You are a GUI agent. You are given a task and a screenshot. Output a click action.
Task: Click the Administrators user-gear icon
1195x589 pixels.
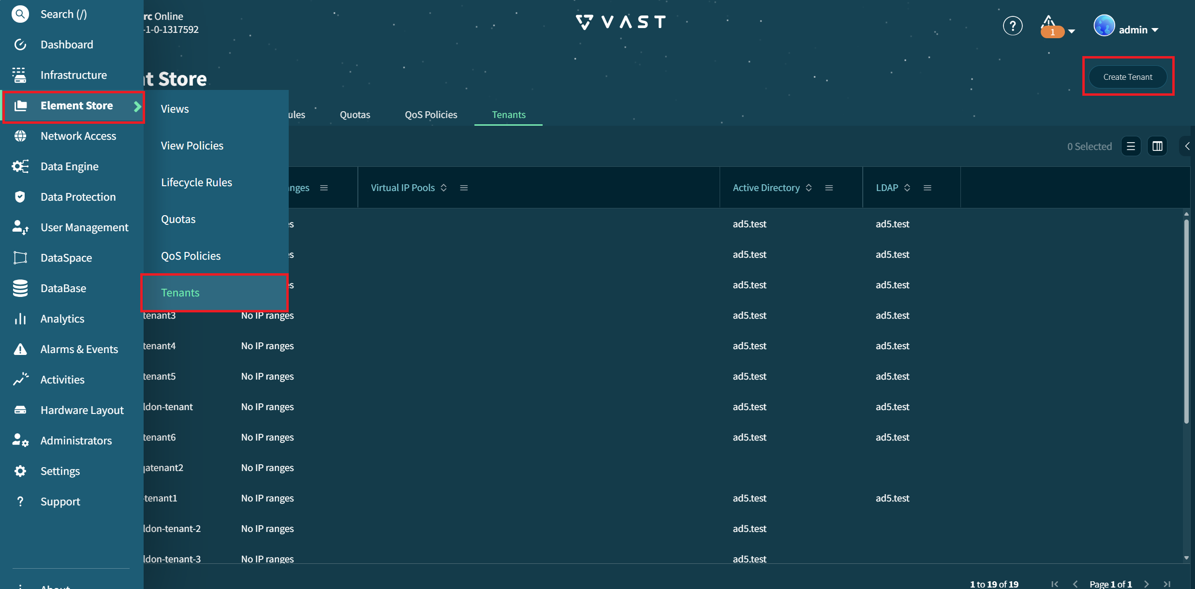point(20,441)
